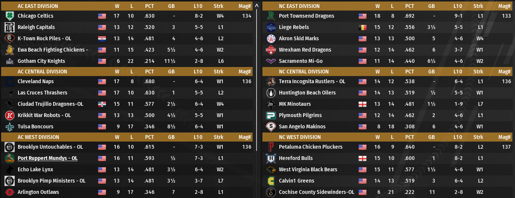Open the Port Ruppert Mundys - OL team page
The image size is (515, 198).
click(x=48, y=158)
